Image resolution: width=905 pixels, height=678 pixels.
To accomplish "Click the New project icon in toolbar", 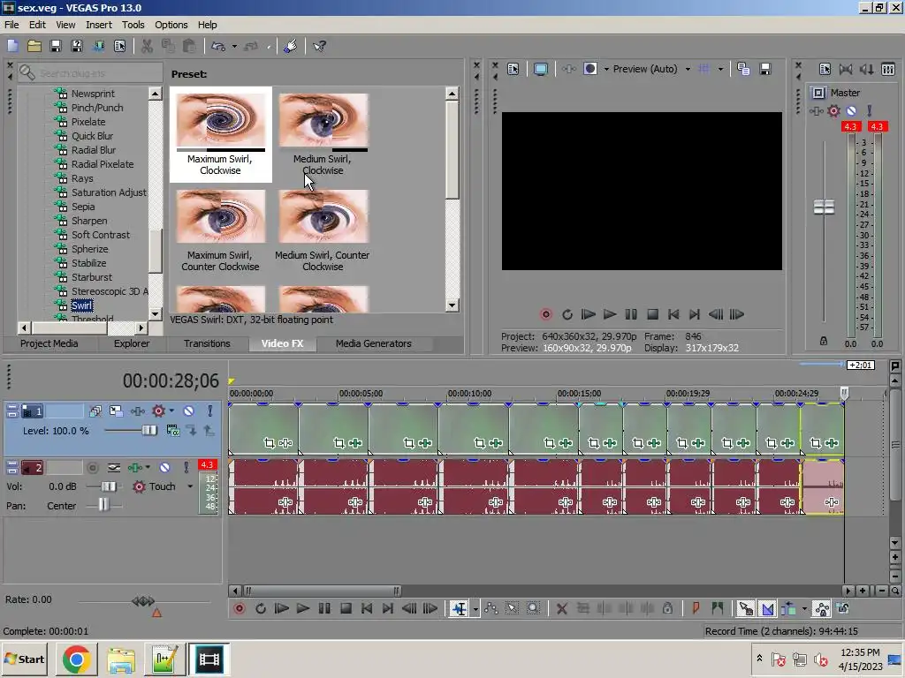I will pos(12,46).
